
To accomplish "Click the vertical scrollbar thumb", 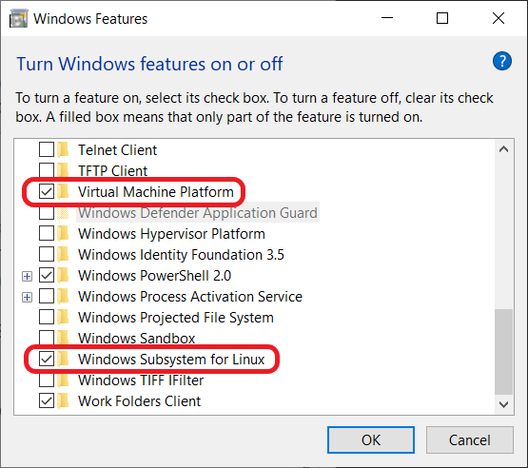I will pos(504,352).
